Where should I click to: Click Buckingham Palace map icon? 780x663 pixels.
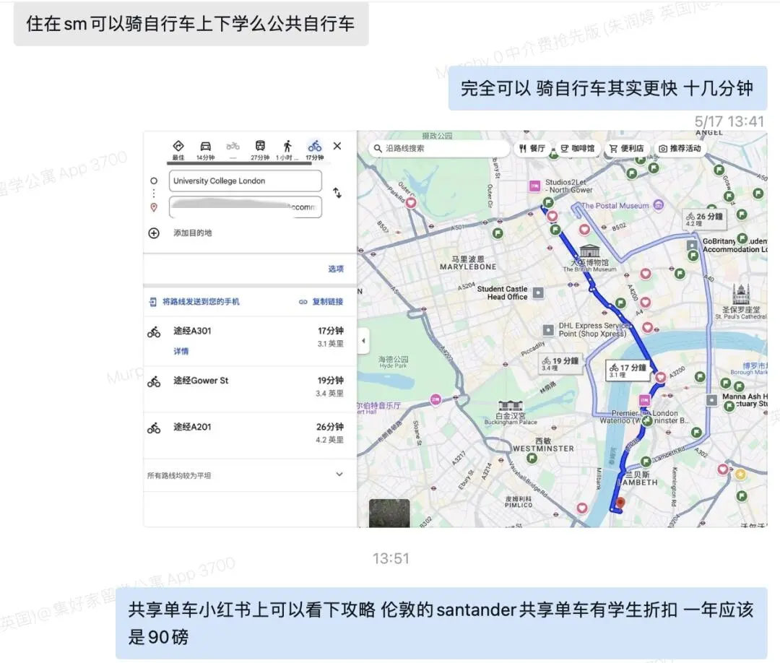coord(510,405)
